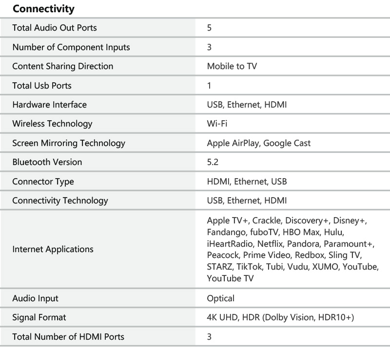Screen dimensions: 390x347
Task: Select the Total Audio Out Ports row label
Action: click(55, 28)
